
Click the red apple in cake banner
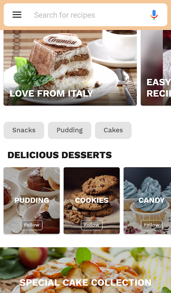click(x=33, y=257)
